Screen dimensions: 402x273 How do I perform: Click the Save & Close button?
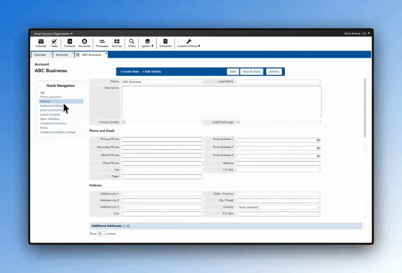[x=251, y=72]
